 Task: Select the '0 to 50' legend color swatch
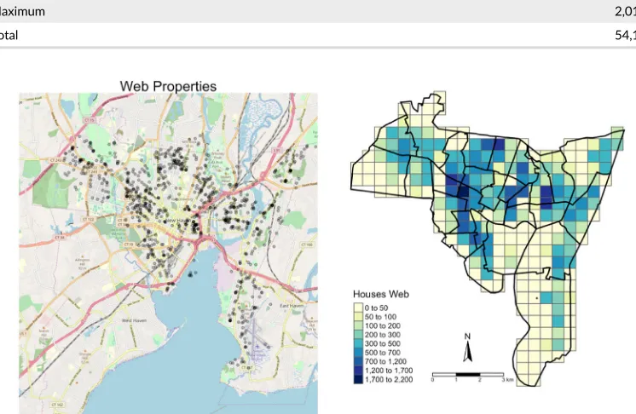pyautogui.click(x=358, y=308)
